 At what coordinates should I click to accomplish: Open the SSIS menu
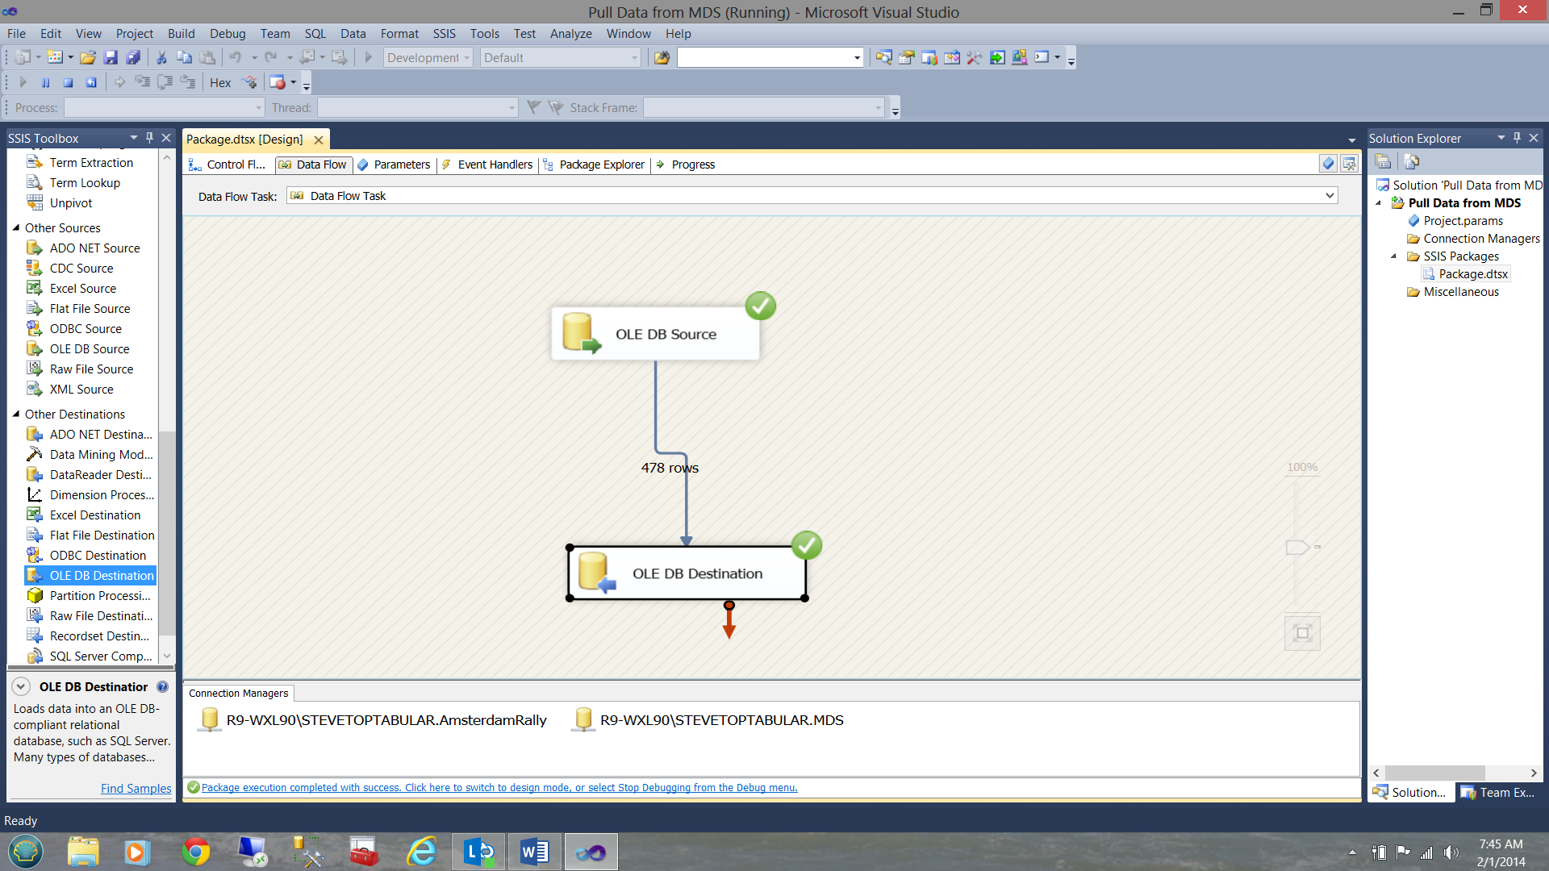pyautogui.click(x=444, y=34)
